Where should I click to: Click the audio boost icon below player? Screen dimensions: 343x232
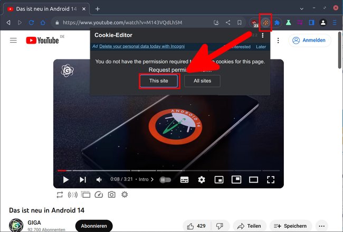pyautogui.click(x=73, y=195)
